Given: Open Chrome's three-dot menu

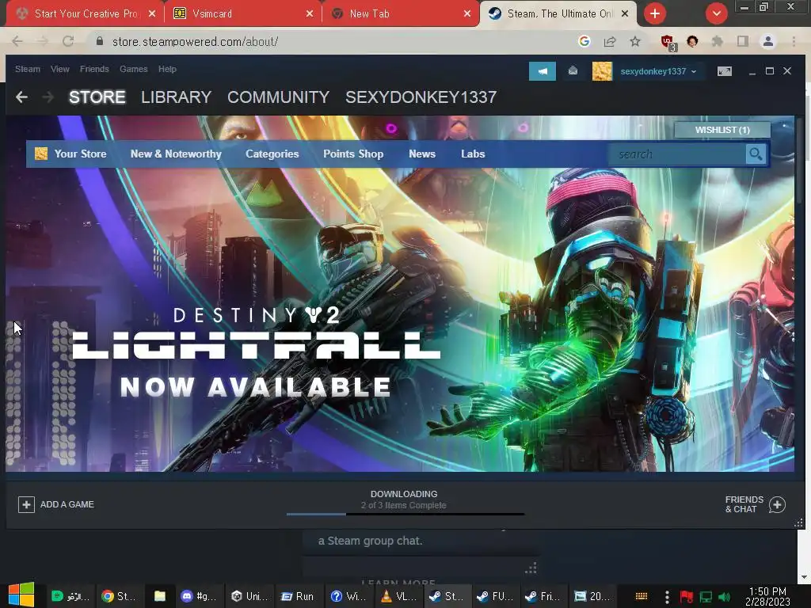Looking at the screenshot, I should pos(794,41).
